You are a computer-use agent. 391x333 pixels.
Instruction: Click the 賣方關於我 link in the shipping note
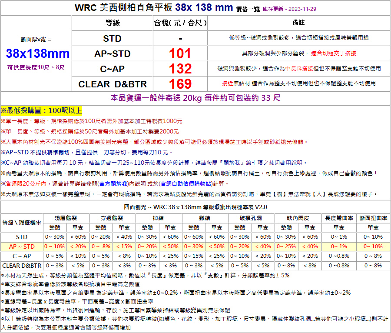click(114, 184)
